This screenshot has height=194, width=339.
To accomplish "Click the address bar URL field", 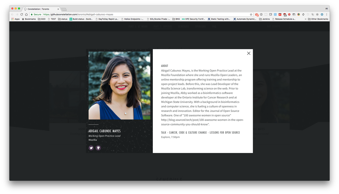I will 141,14.
